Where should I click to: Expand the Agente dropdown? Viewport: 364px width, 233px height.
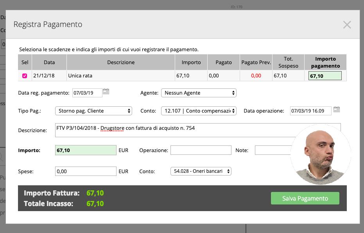[199, 93]
